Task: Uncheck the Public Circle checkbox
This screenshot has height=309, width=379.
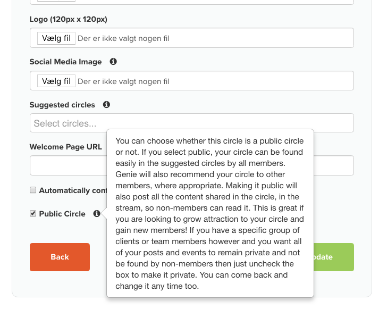Action: (x=33, y=213)
